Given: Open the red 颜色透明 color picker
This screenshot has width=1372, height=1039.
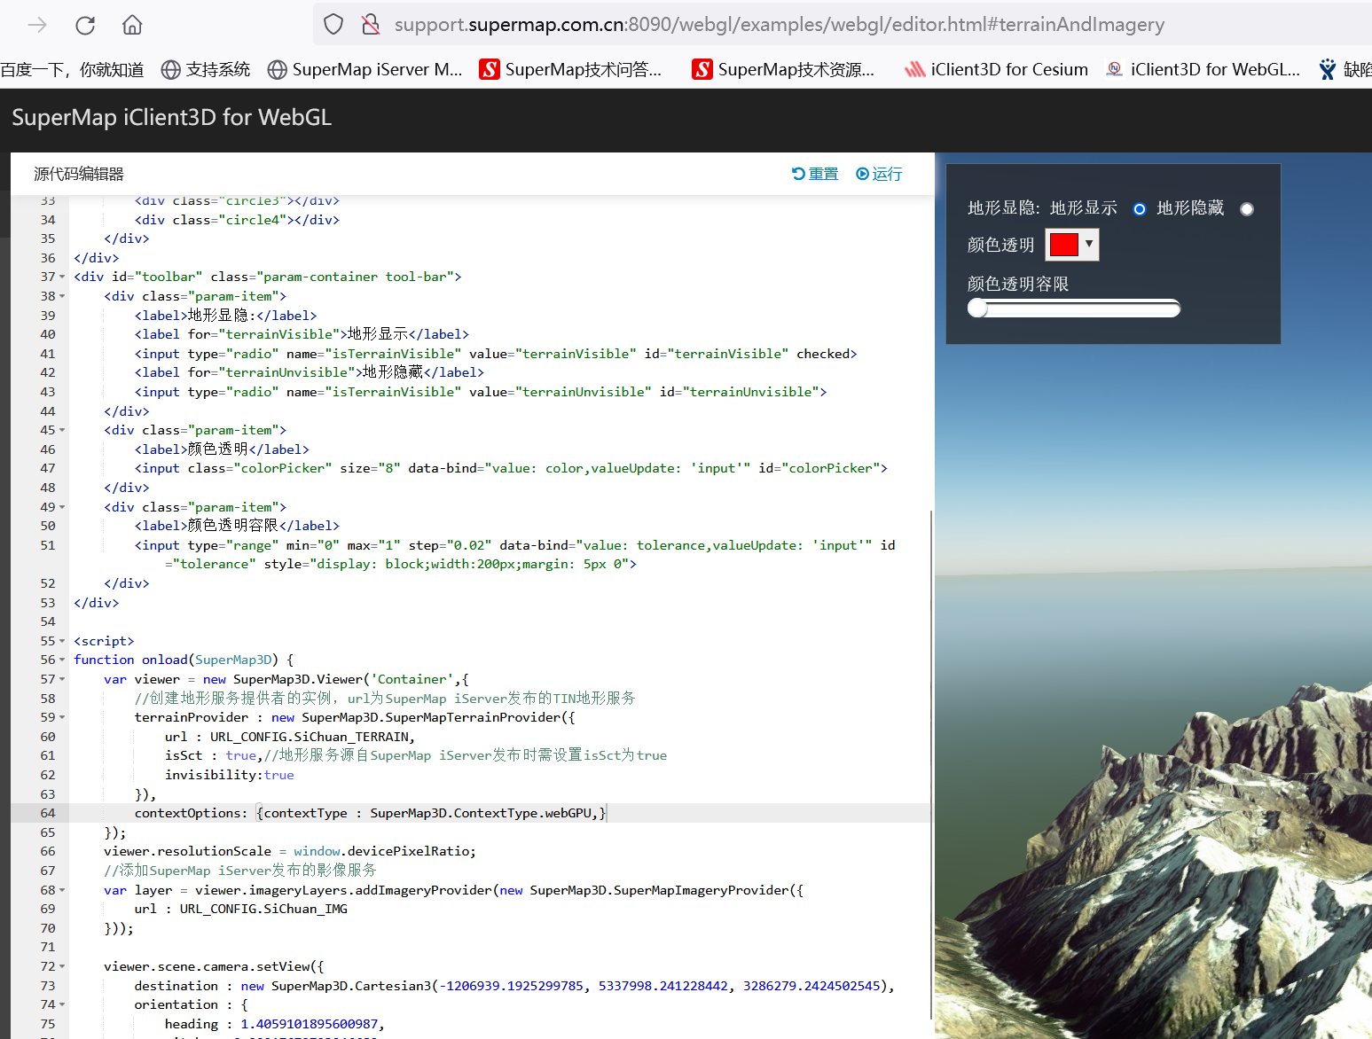Looking at the screenshot, I should pyautogui.click(x=1072, y=245).
